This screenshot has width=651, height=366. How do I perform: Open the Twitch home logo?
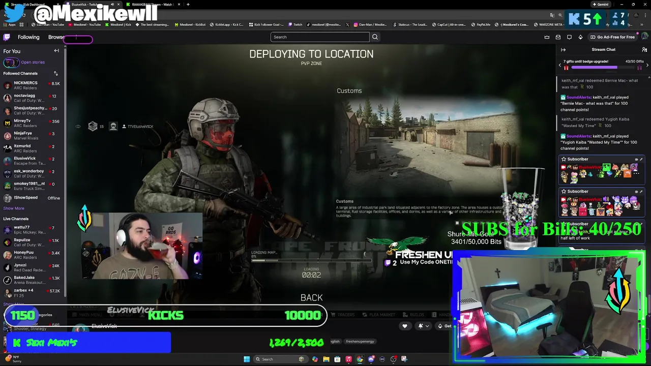click(7, 37)
